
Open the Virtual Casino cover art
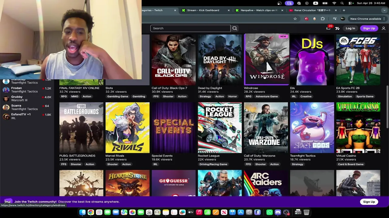(358, 128)
